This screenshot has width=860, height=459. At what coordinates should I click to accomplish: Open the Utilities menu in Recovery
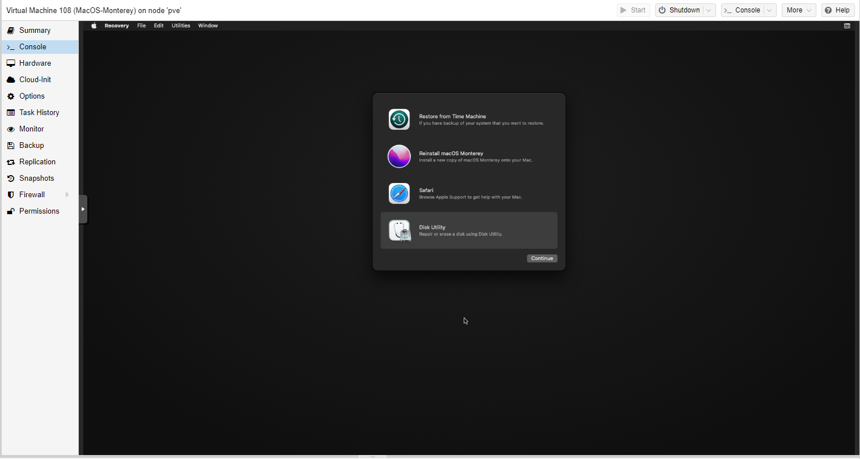(181, 25)
